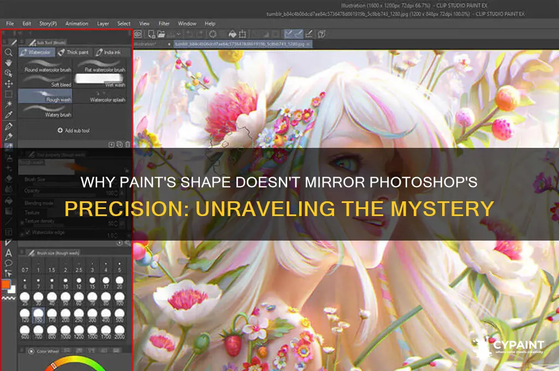Screen dimensions: 559x371
Task: Open the Edit menu
Action: [27, 23]
